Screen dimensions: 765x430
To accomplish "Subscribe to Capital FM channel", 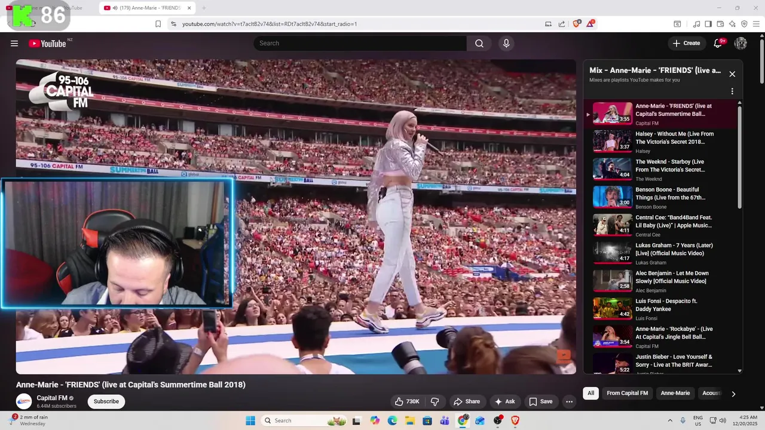I will [106, 401].
